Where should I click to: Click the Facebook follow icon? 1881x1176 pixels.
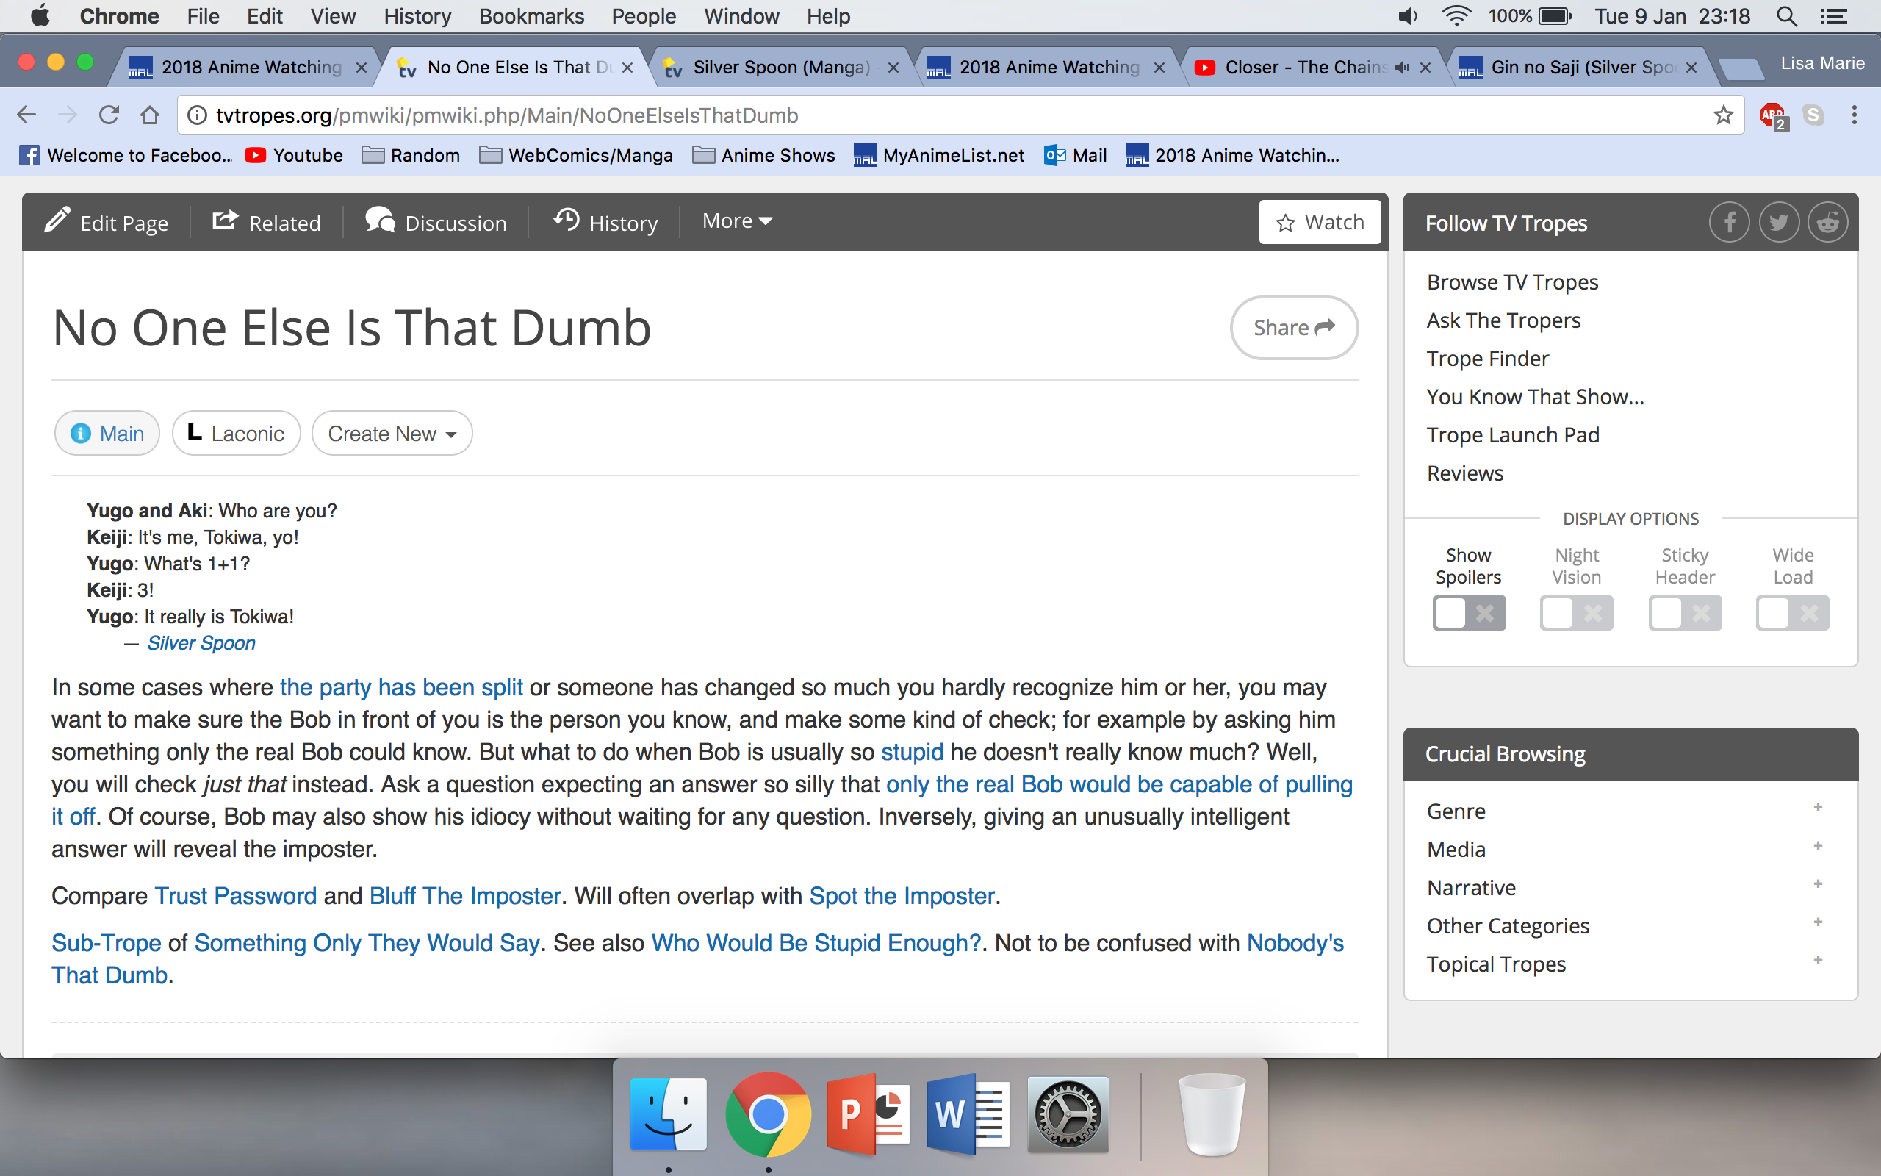coord(1729,223)
